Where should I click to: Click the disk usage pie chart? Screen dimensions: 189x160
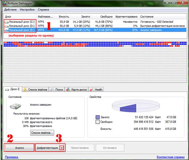click(x=136, y=106)
